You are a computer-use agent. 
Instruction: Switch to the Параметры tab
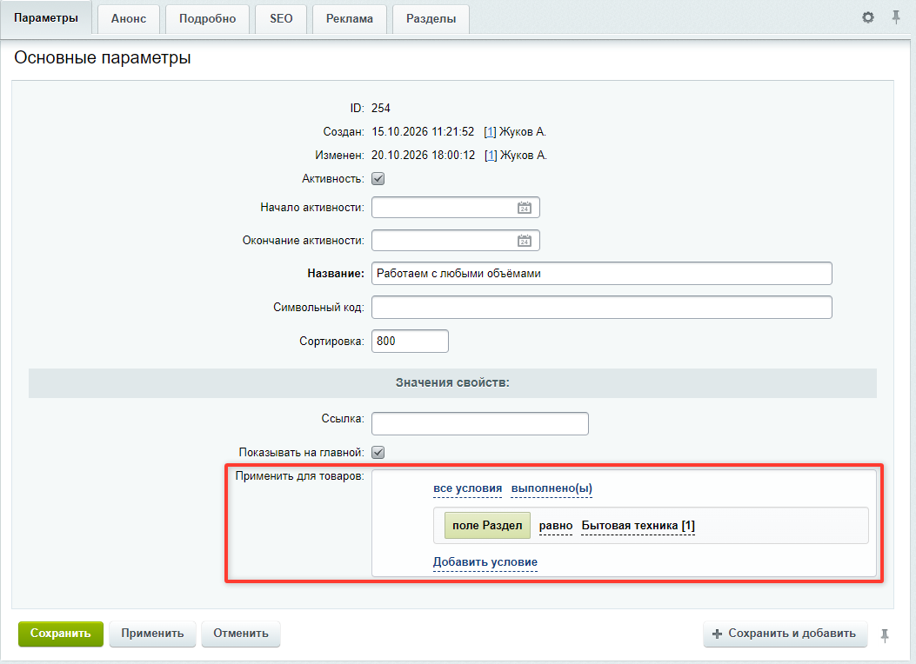46,18
